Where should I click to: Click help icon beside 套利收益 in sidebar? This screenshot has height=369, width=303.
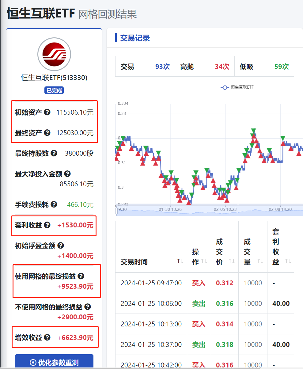click(47, 225)
